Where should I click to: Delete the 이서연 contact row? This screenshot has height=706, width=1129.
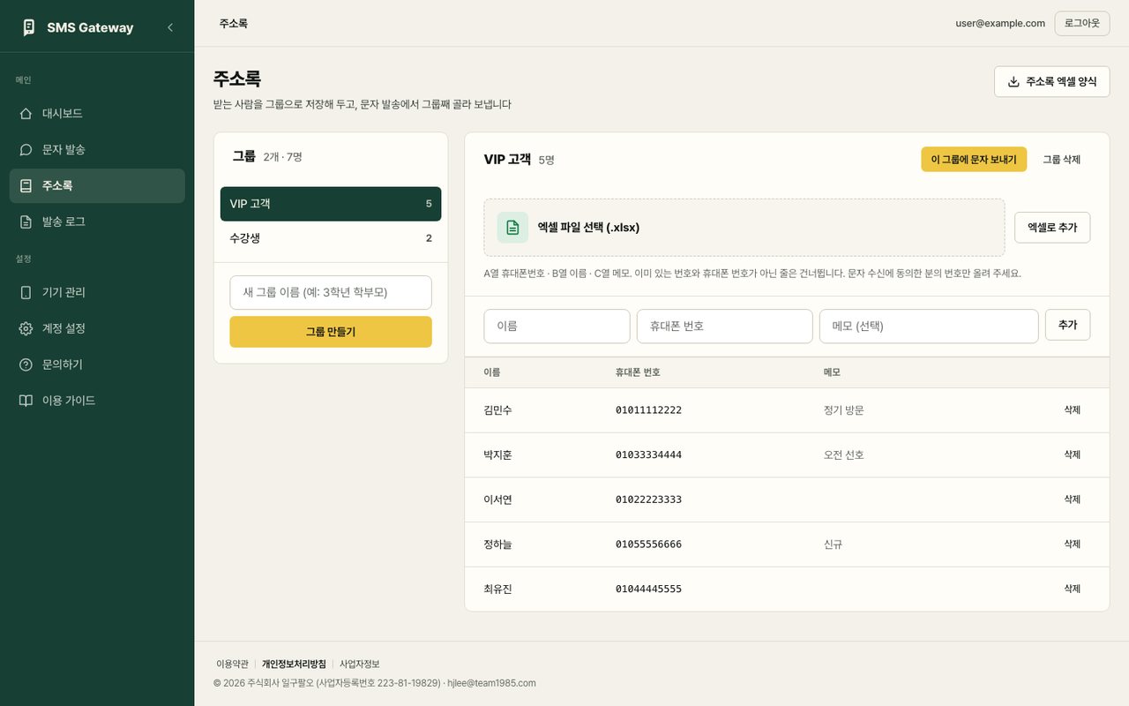point(1073,499)
